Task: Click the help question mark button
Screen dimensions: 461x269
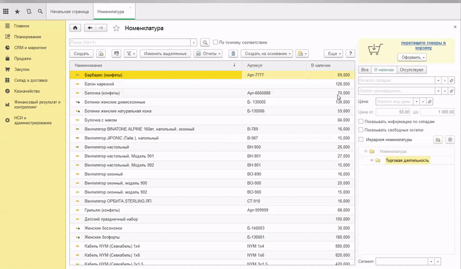Action: click(351, 54)
